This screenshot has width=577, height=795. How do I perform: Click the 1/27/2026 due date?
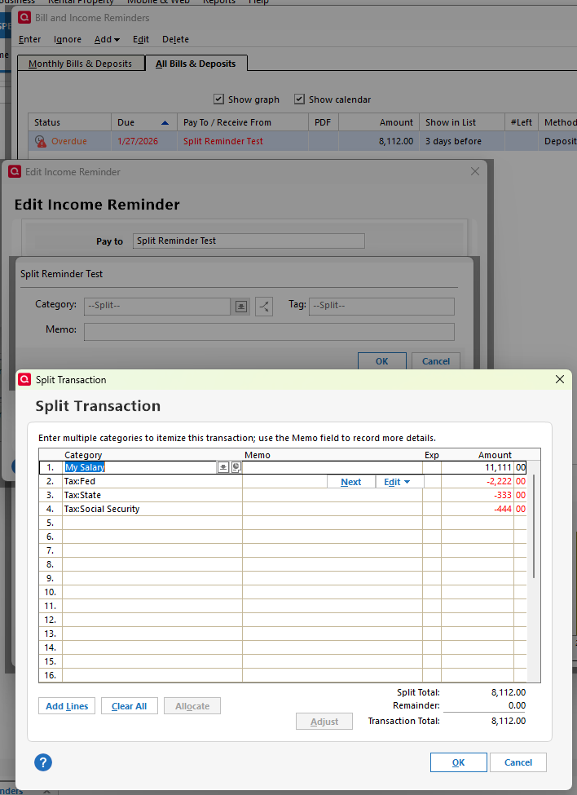138,141
